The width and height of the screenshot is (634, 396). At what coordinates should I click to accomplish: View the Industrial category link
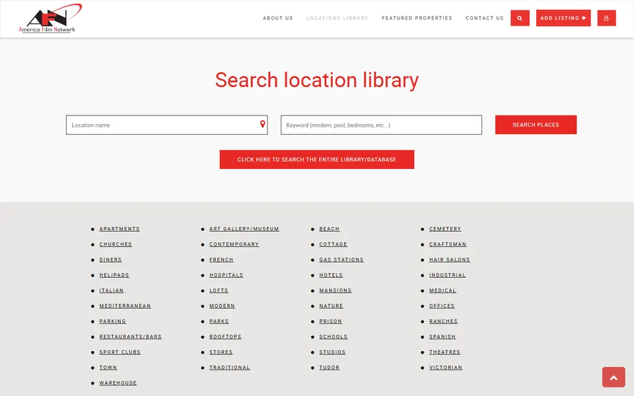click(x=448, y=275)
